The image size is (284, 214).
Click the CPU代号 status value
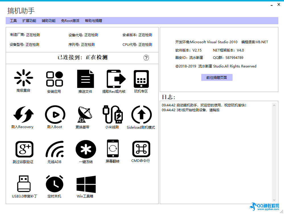pos(145,45)
